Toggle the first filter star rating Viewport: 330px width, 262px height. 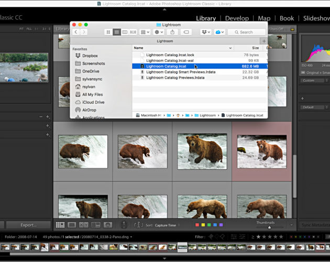258,237
